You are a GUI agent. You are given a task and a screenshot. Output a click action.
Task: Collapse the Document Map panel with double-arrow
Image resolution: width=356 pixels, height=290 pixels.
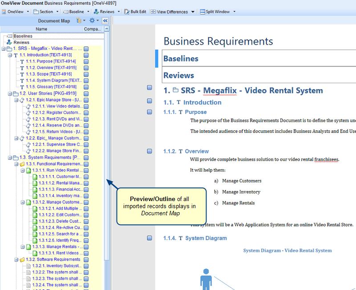105,20
